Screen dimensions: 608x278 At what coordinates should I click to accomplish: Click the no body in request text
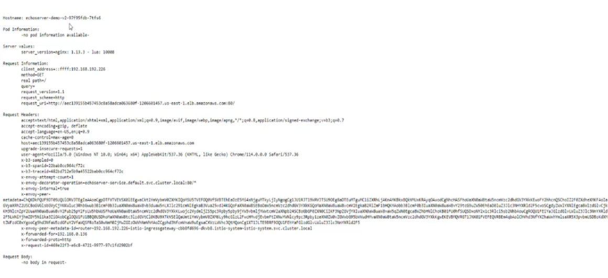(x=44, y=262)
